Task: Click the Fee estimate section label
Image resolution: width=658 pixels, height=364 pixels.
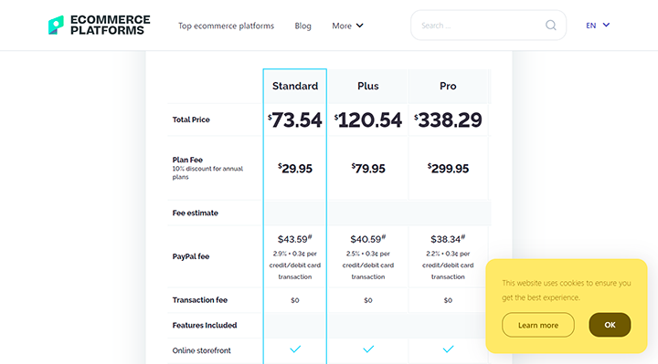Action: click(196, 213)
